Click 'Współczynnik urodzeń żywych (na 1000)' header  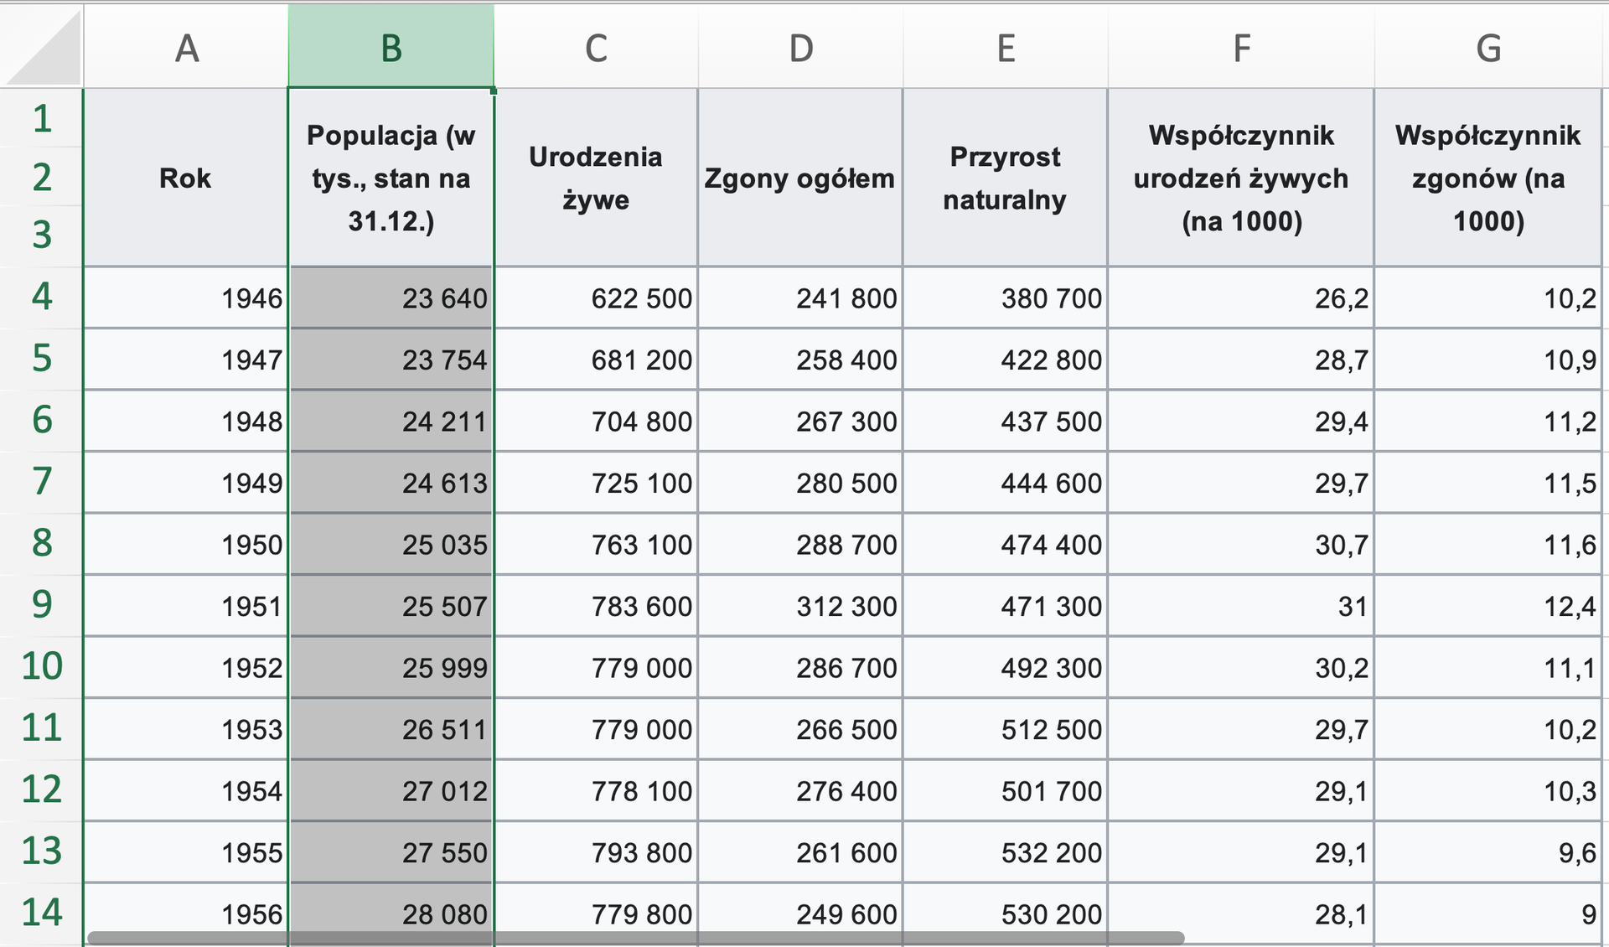[x=1241, y=178]
